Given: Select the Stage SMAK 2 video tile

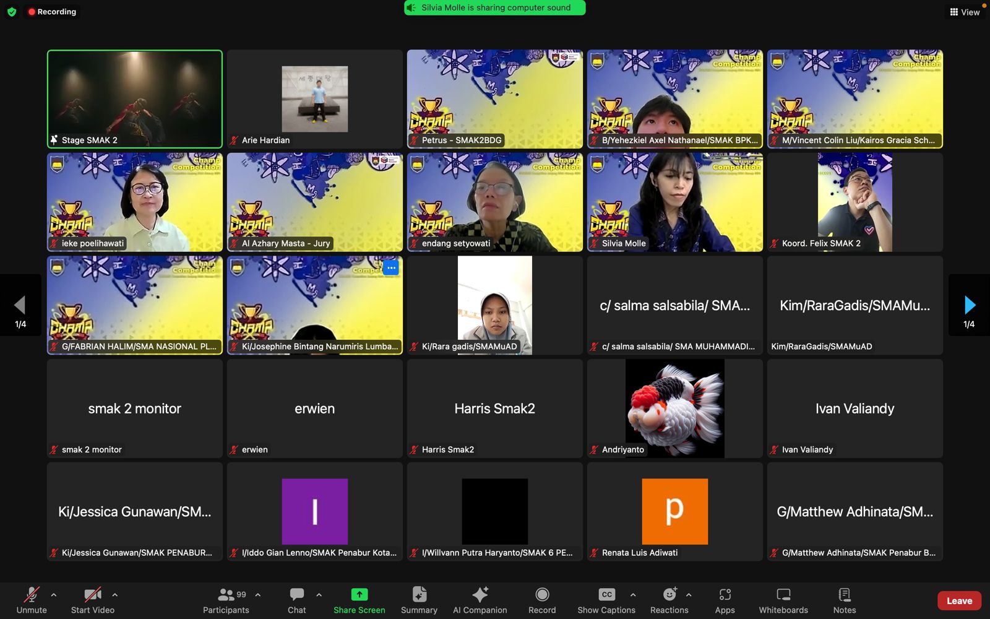Looking at the screenshot, I should 135,99.
